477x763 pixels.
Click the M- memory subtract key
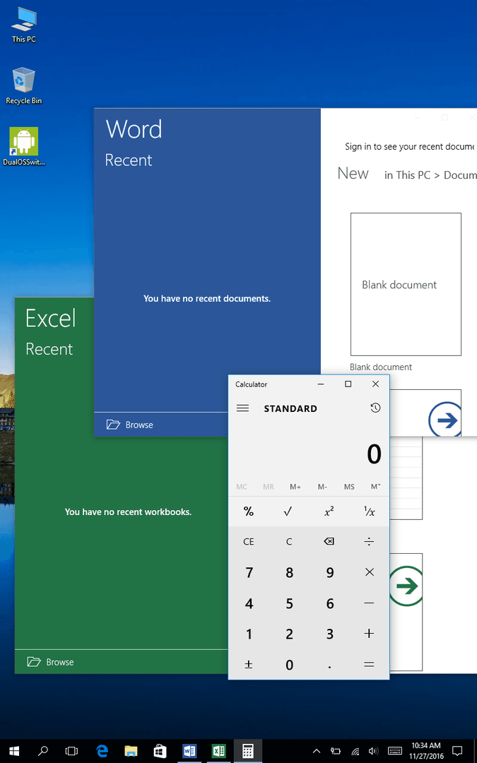coord(322,487)
